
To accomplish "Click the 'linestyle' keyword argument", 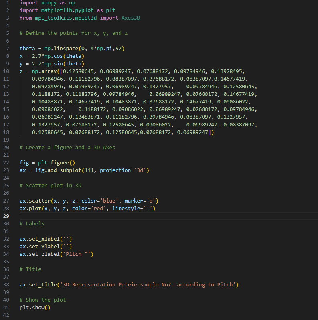I will pyautogui.click(x=126, y=209).
